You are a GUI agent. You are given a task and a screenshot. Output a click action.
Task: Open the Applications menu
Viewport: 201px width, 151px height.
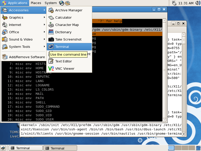(15, 3)
